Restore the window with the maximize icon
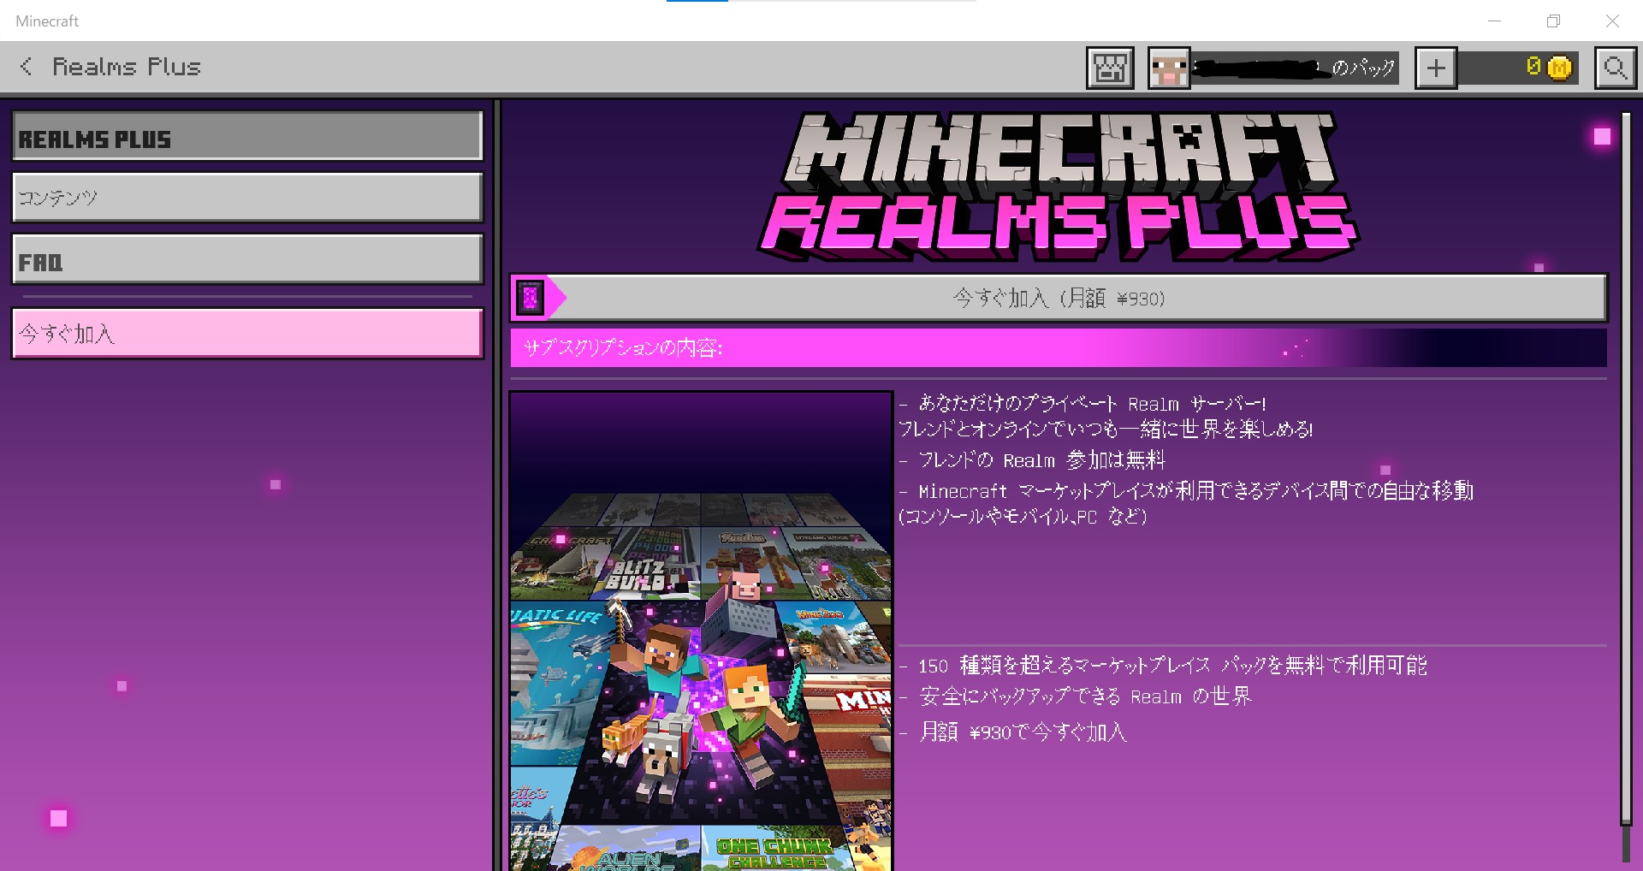This screenshot has width=1643, height=871. [1553, 21]
